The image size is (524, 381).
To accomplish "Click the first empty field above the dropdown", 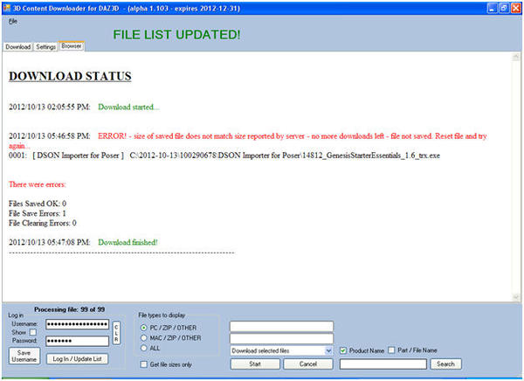I will 282,326.
